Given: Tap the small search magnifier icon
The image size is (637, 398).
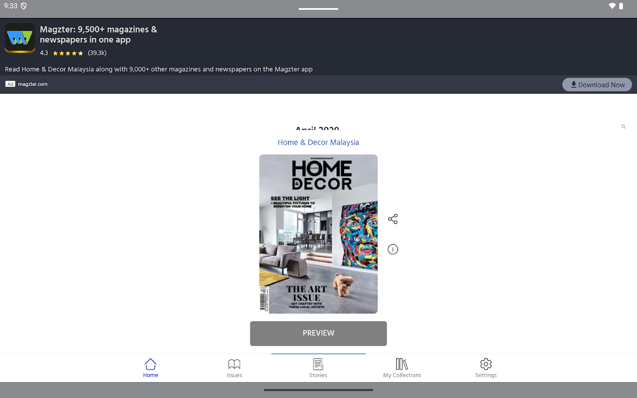Looking at the screenshot, I should [x=623, y=127].
